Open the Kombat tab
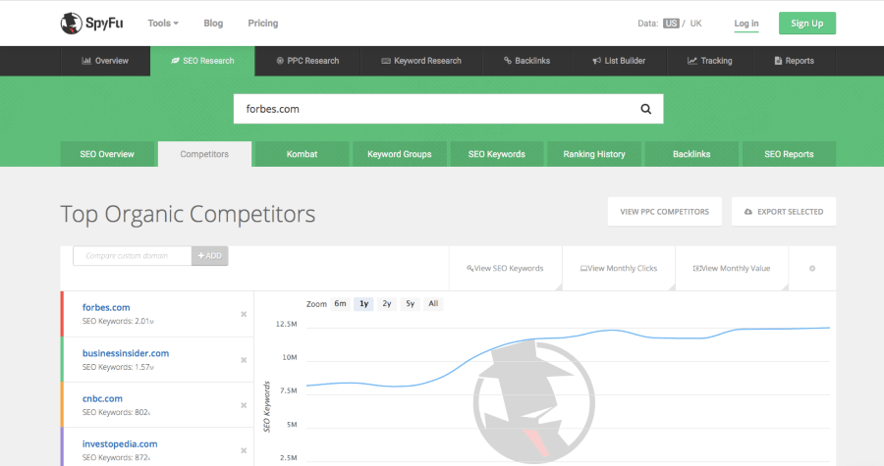Image resolution: width=884 pixels, height=466 pixels. (x=302, y=154)
